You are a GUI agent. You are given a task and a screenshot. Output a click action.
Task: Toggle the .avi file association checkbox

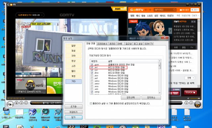tap(92, 67)
